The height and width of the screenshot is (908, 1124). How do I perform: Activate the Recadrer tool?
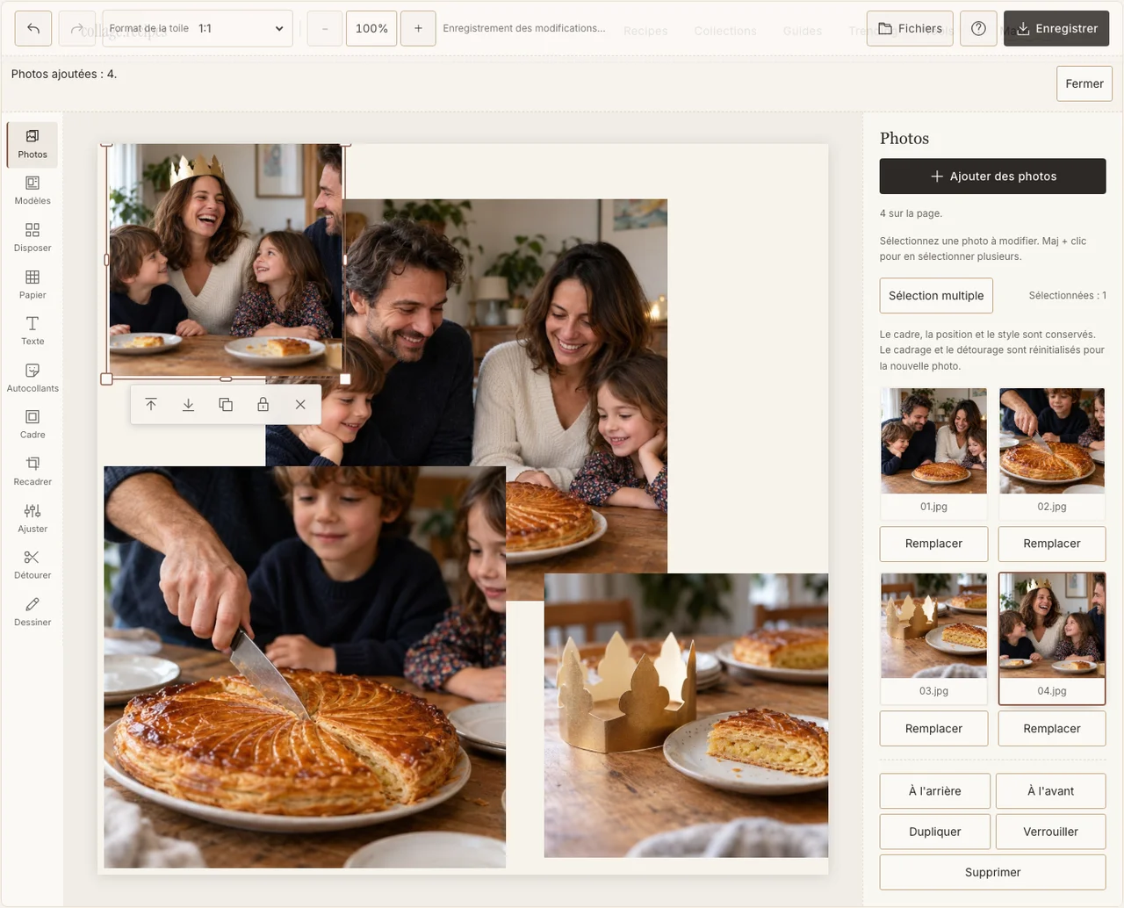pyautogui.click(x=32, y=472)
